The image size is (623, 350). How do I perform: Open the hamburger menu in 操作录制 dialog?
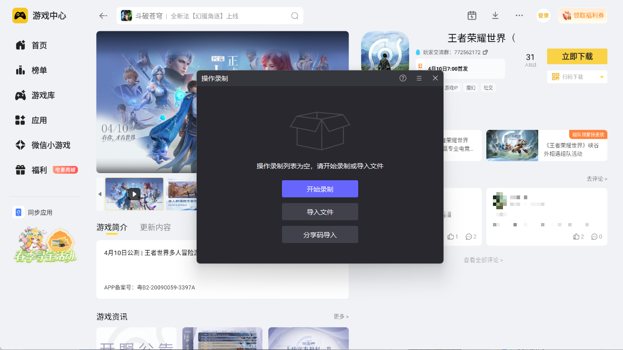point(419,78)
